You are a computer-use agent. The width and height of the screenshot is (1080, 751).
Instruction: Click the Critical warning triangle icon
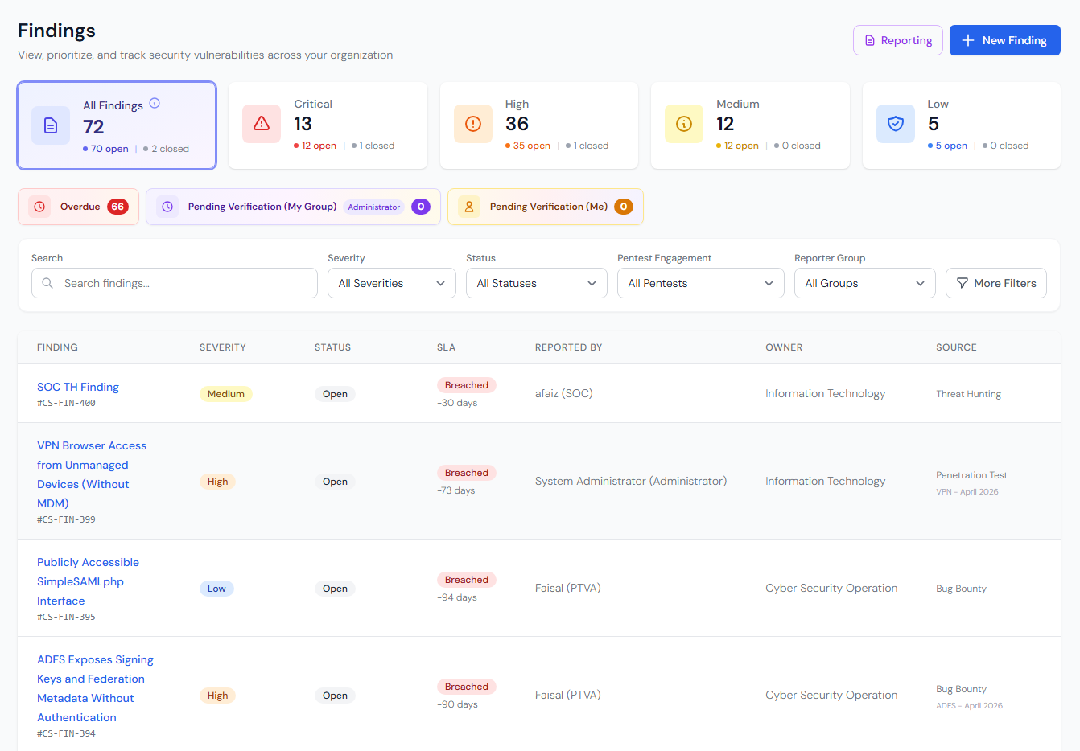[x=262, y=124]
